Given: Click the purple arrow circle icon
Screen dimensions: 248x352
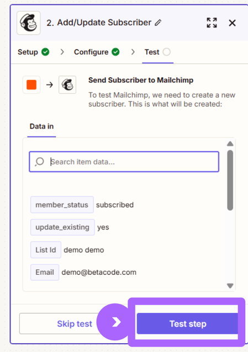Looking at the screenshot, I should tap(115, 322).
